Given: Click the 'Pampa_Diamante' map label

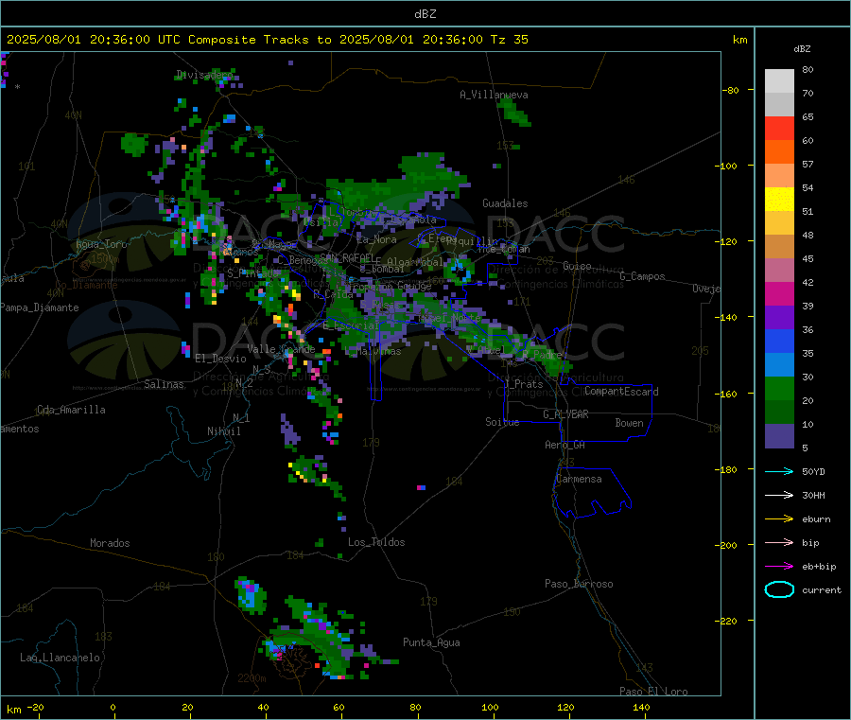Looking at the screenshot, I should coord(40,307).
